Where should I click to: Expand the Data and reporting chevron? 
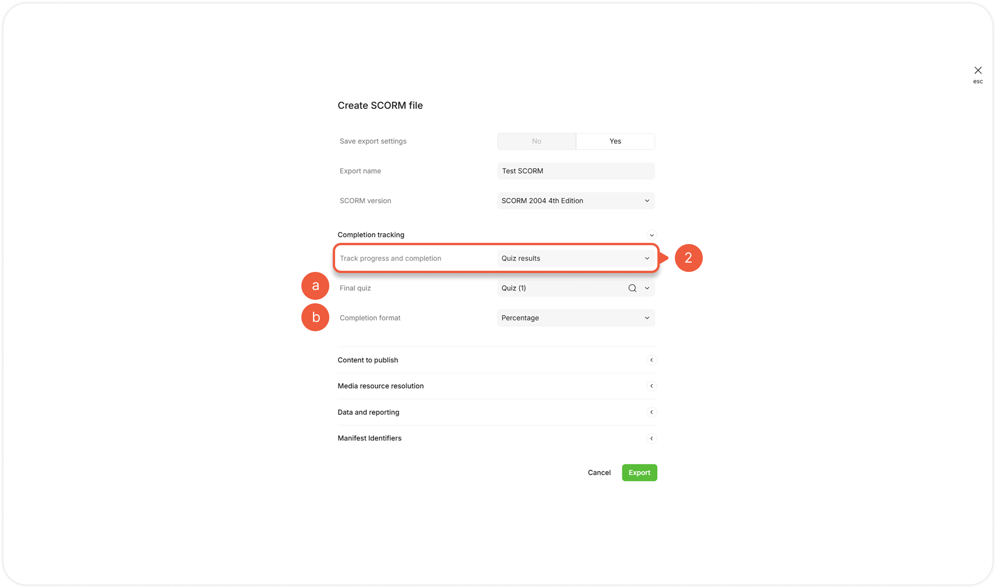point(651,413)
